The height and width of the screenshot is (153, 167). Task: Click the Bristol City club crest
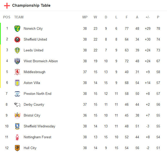tap(17, 116)
